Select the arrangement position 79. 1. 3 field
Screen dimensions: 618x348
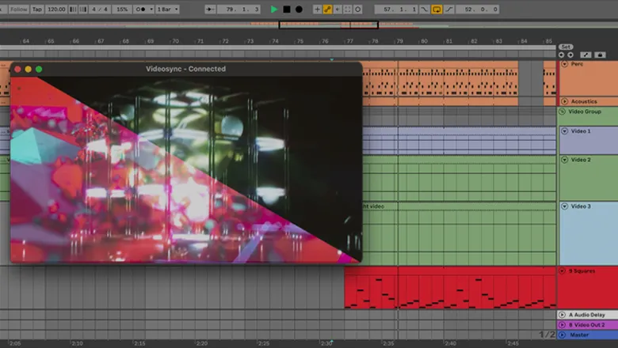tap(238, 9)
